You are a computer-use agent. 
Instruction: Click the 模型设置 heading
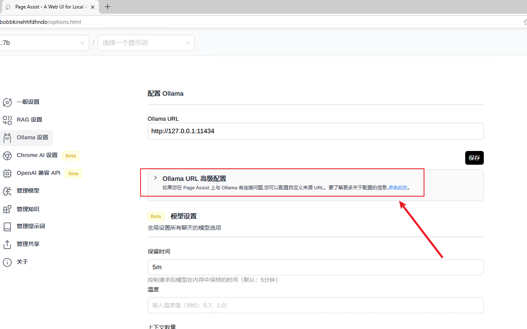184,216
